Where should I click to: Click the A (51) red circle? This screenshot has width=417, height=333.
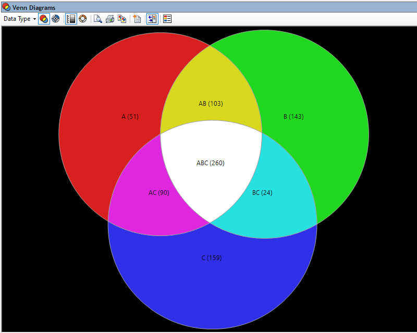click(x=130, y=117)
